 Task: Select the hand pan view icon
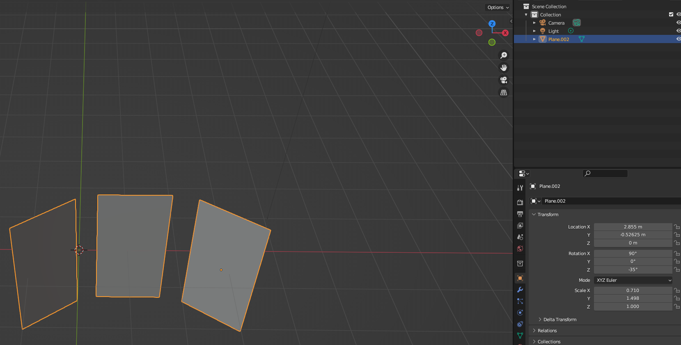504,68
